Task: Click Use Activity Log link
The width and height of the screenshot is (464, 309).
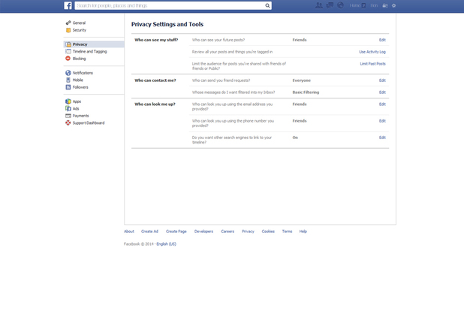Action: tap(372, 52)
